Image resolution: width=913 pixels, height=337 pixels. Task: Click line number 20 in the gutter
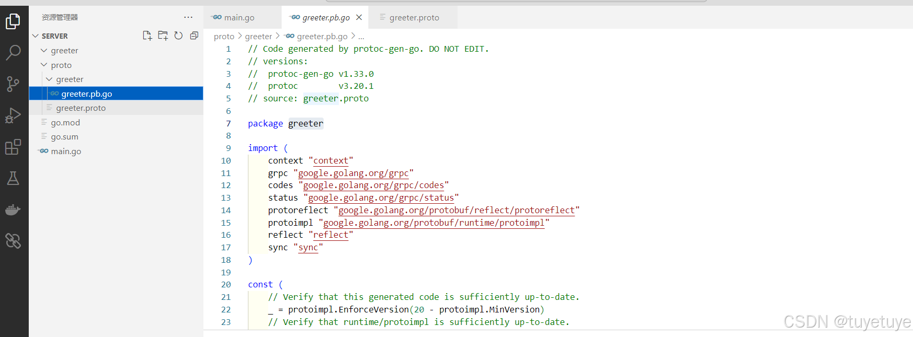tap(226, 285)
